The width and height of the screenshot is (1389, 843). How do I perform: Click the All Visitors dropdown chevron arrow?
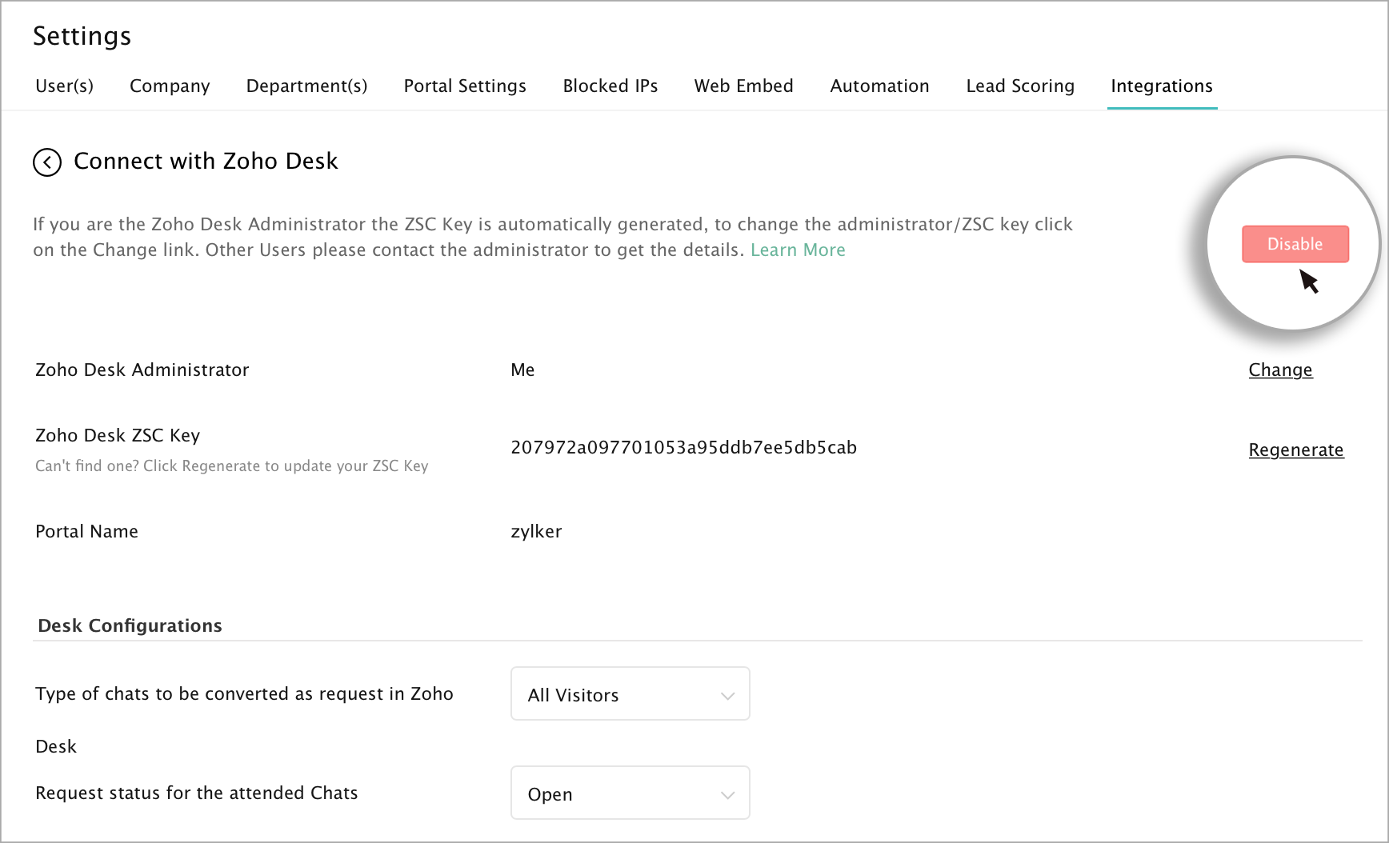click(x=727, y=696)
